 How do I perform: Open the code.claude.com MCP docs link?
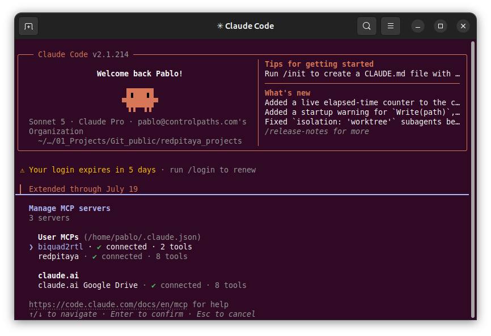click(108, 304)
